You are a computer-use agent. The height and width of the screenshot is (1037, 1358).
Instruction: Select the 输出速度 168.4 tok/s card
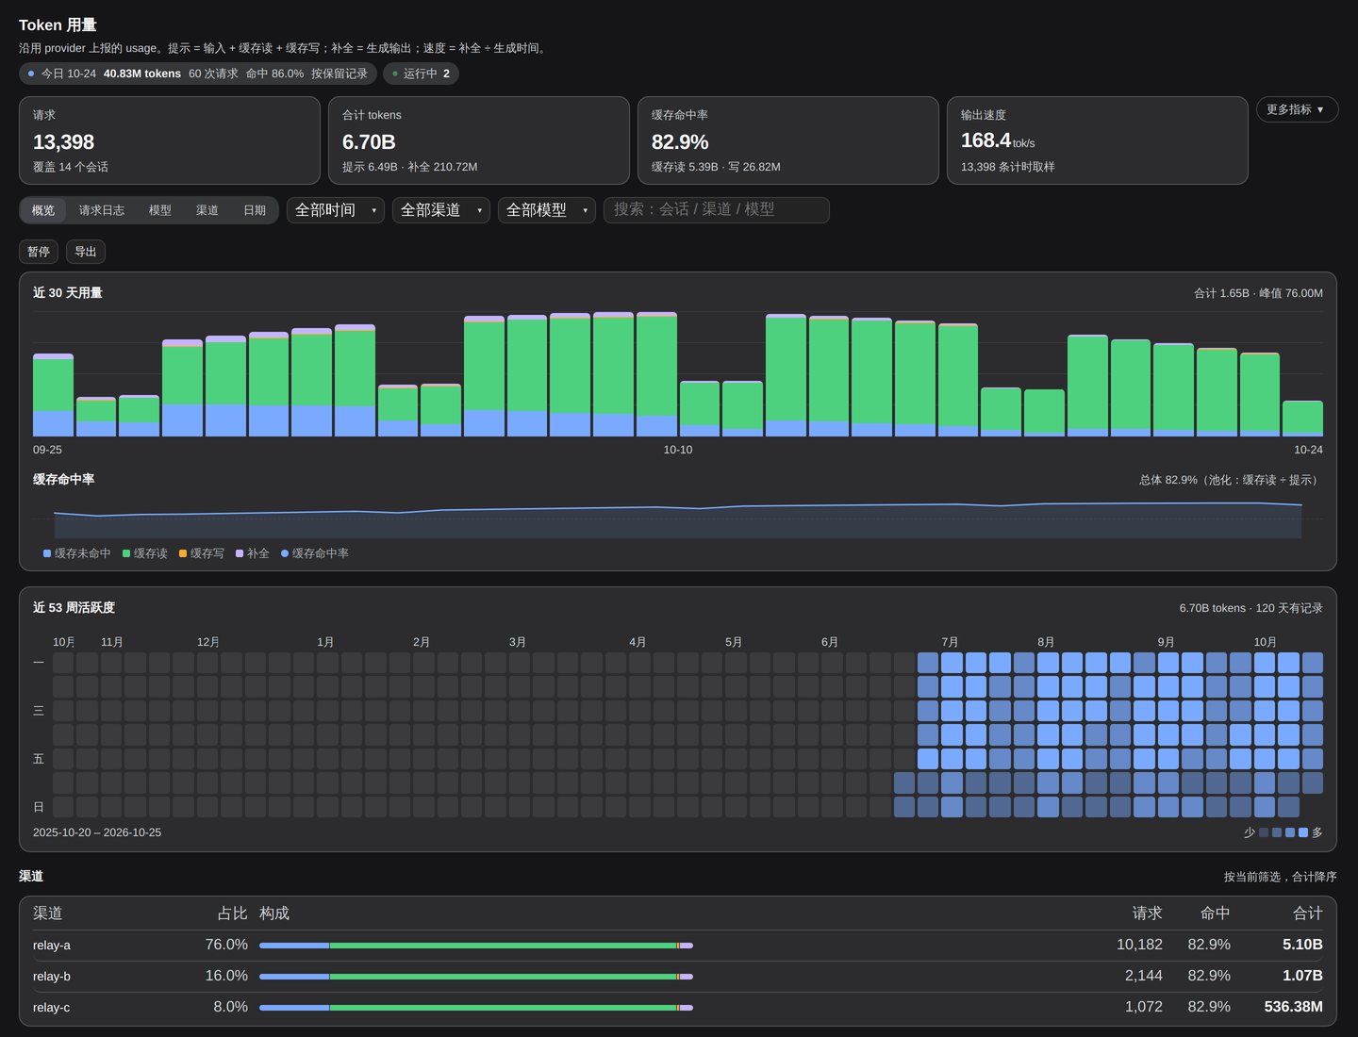coord(1098,140)
